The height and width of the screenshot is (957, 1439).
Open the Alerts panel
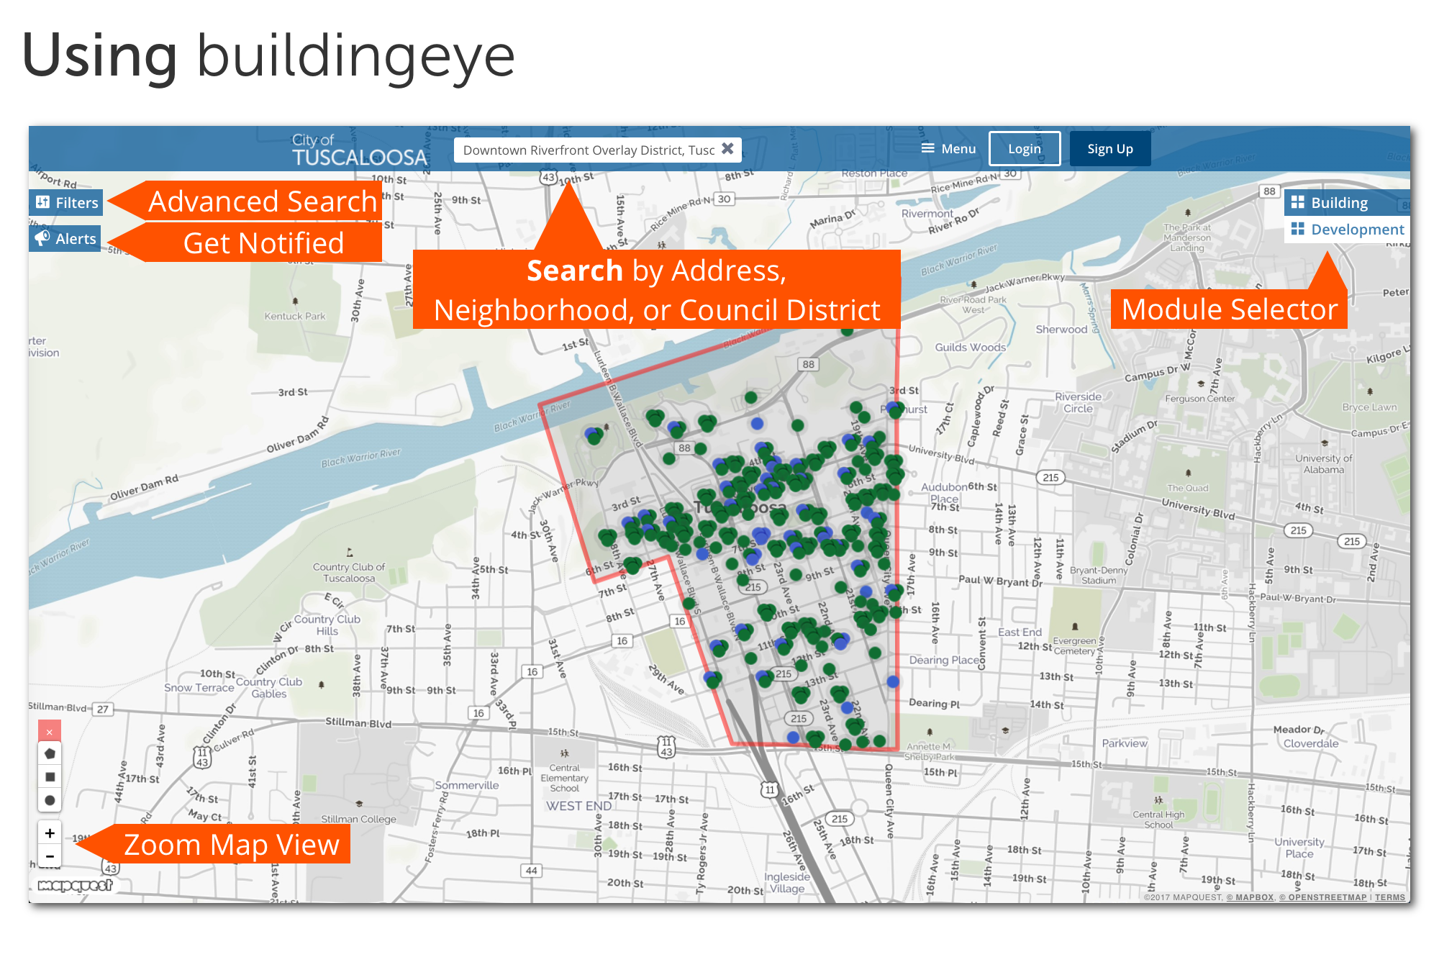click(x=65, y=239)
